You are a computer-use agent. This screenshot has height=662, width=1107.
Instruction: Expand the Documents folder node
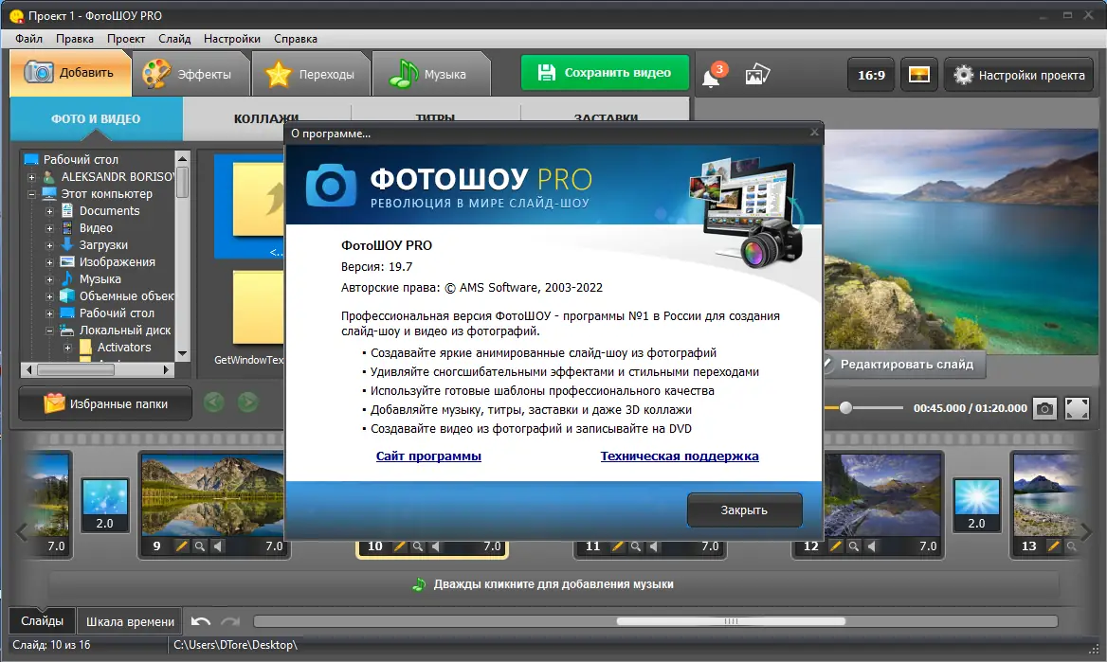click(49, 211)
